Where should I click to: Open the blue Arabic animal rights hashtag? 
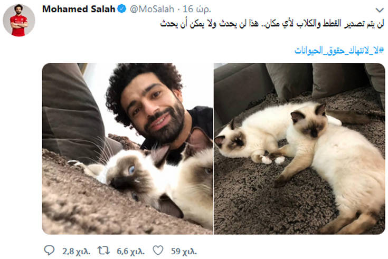click(339, 50)
